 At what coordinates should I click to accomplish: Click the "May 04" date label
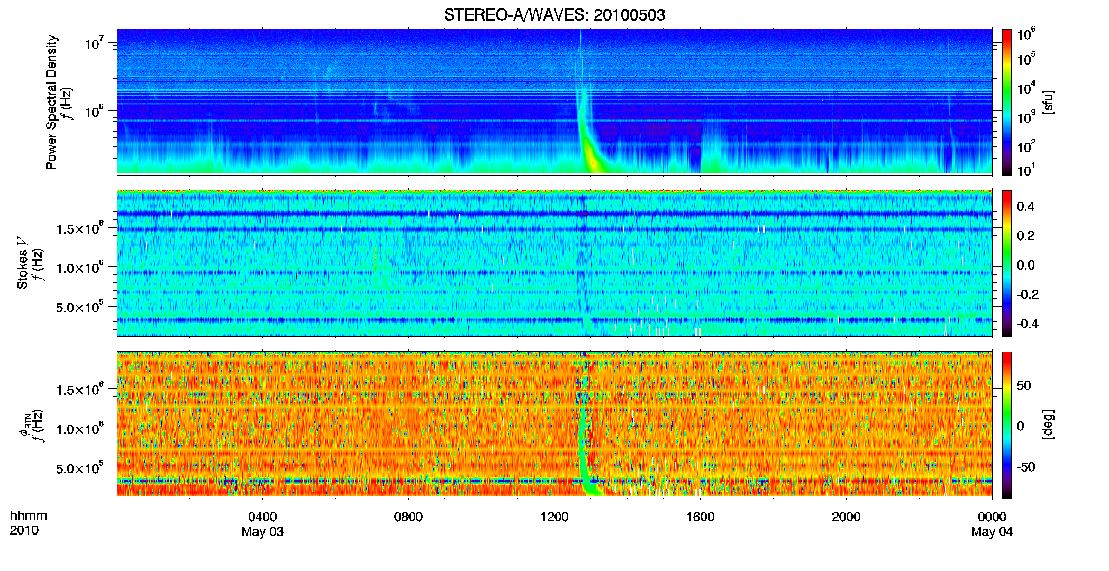pyautogui.click(x=992, y=532)
